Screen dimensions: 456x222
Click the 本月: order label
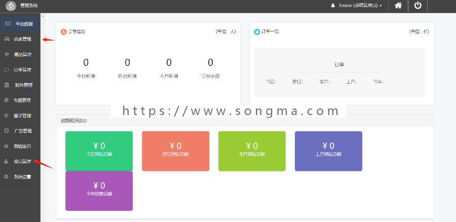pyautogui.click(x=325, y=82)
